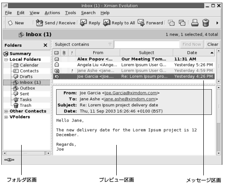The image size is (225, 186).
Task: Click the Reply toolbar button
Action: (x=90, y=23)
